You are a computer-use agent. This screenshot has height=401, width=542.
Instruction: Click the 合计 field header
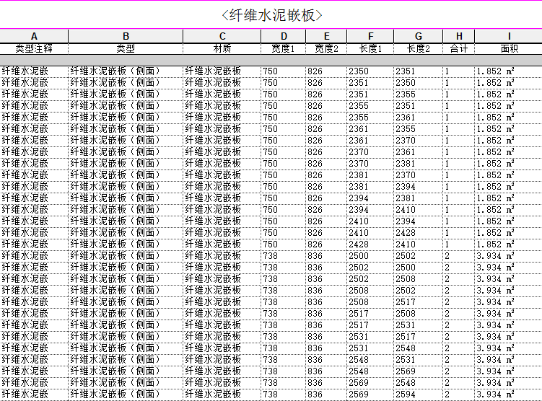coord(459,49)
